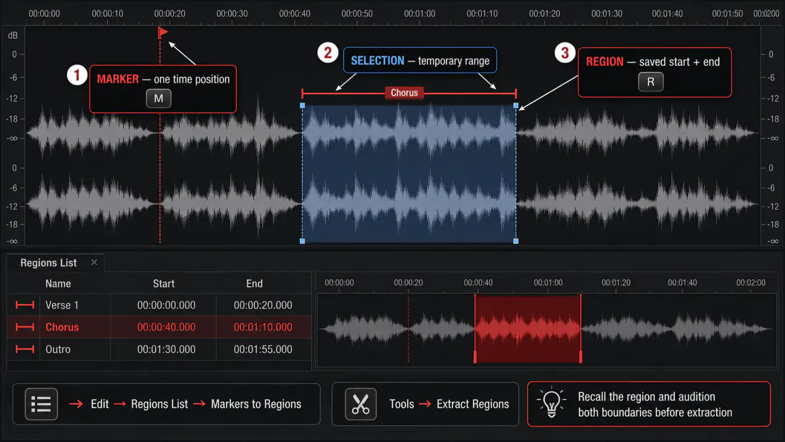This screenshot has width=785, height=442.
Task: Click the list icon in the bottom bar
Action: [x=41, y=404]
